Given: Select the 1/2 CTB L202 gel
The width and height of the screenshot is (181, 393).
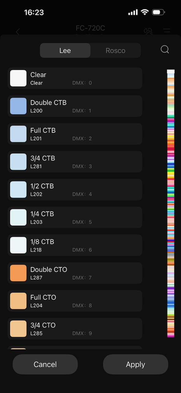Looking at the screenshot, I should [x=75, y=189].
